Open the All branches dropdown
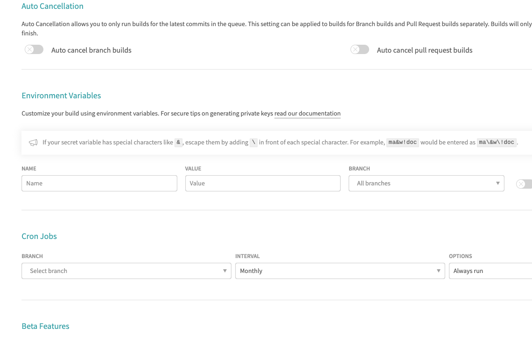Image resolution: width=532 pixels, height=341 pixels. (427, 183)
